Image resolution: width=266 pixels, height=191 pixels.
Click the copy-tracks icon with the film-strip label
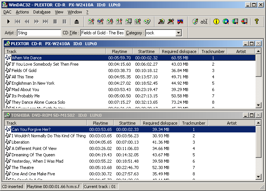[x=100, y=22]
